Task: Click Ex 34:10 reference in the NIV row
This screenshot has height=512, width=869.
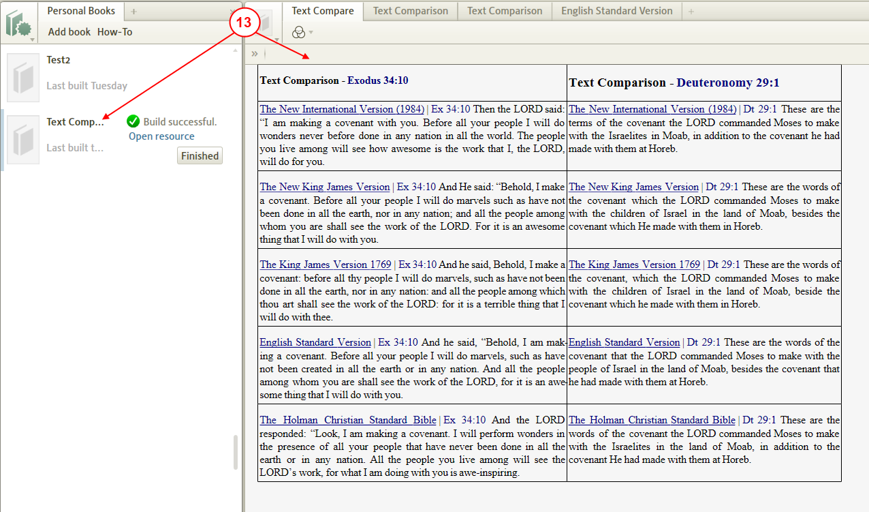Action: [451, 109]
